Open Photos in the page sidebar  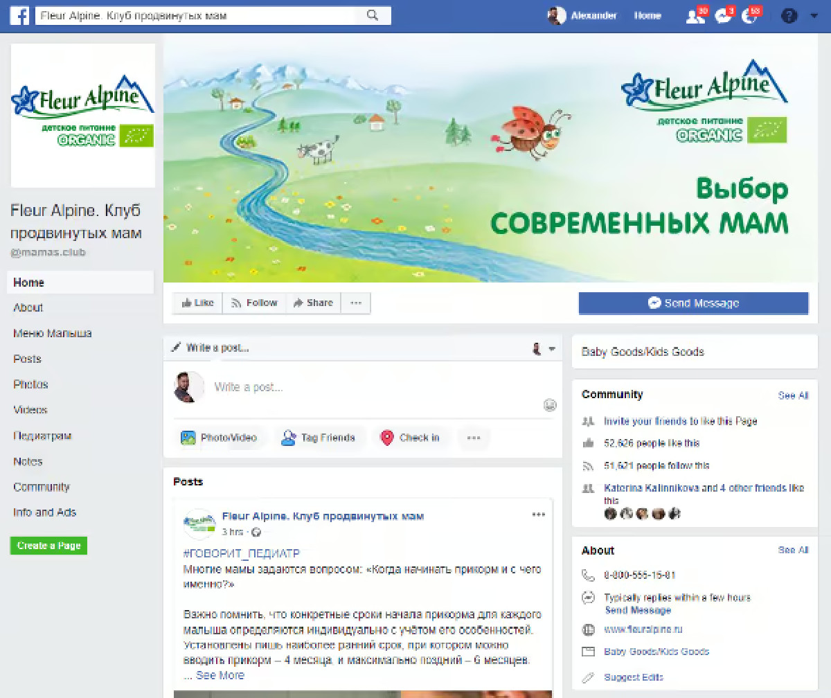coord(30,384)
